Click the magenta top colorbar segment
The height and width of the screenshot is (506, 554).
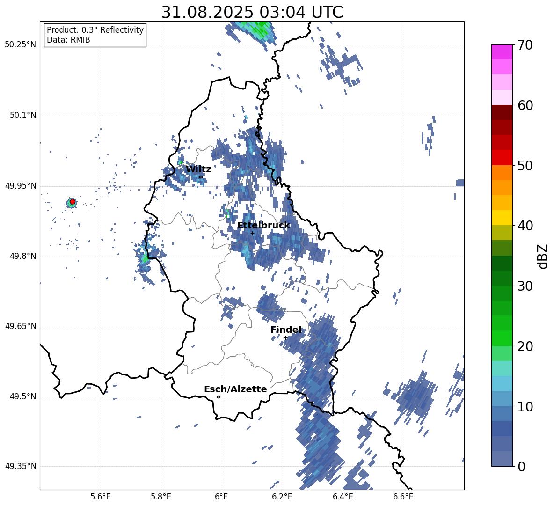pos(502,52)
